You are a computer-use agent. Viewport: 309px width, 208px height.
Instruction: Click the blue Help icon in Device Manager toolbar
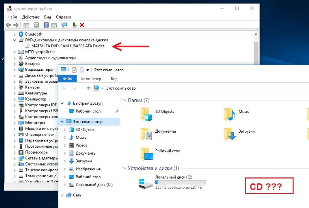pos(46,25)
